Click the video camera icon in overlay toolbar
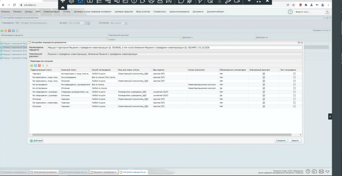This screenshot has width=342, height=176. pyautogui.click(x=237, y=1)
